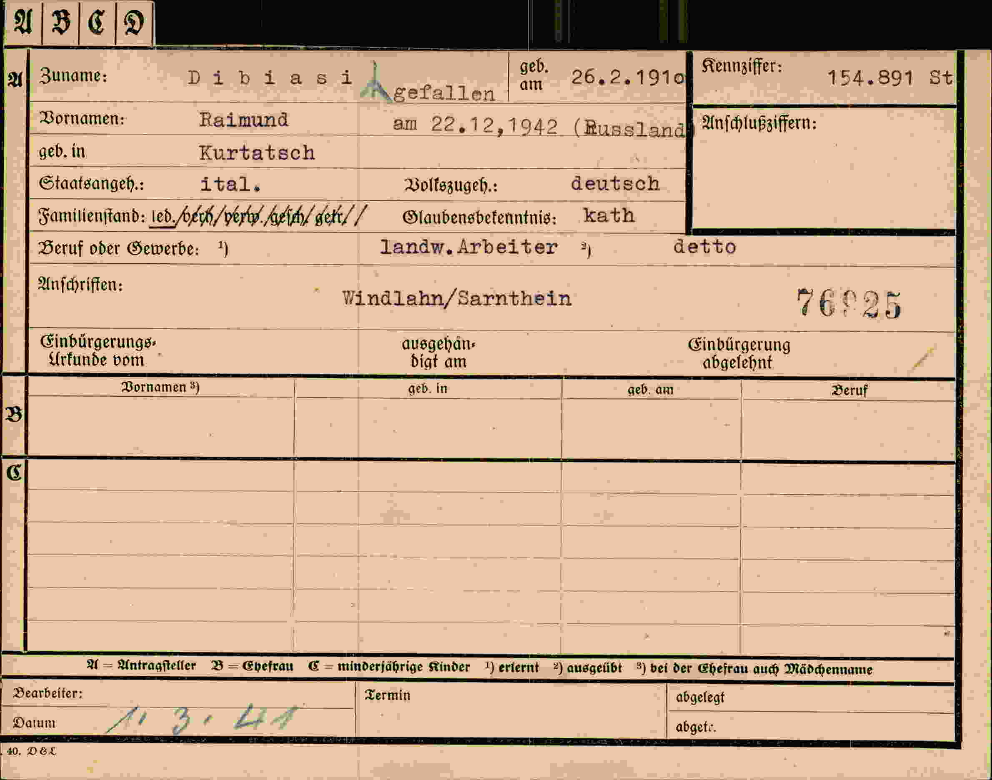Click the section letter A on left margin
Screen dimensions: 992x780
point(15,80)
